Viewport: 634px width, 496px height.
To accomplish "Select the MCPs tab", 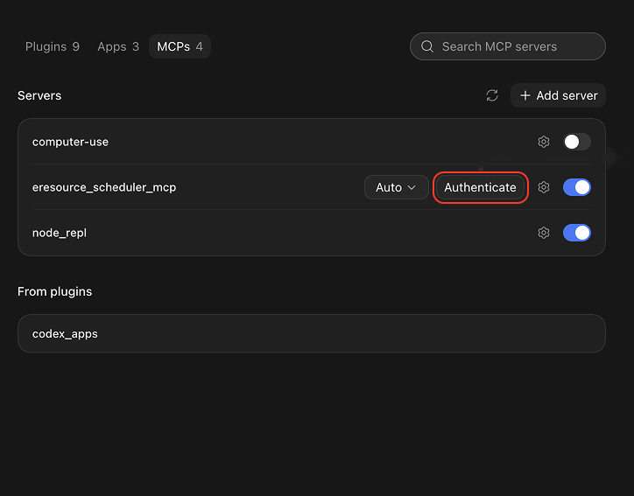I will tap(180, 46).
